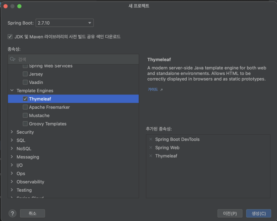Toggle JDK and Maven shared index download checkbox
The width and height of the screenshot is (277, 221).
point(10,37)
